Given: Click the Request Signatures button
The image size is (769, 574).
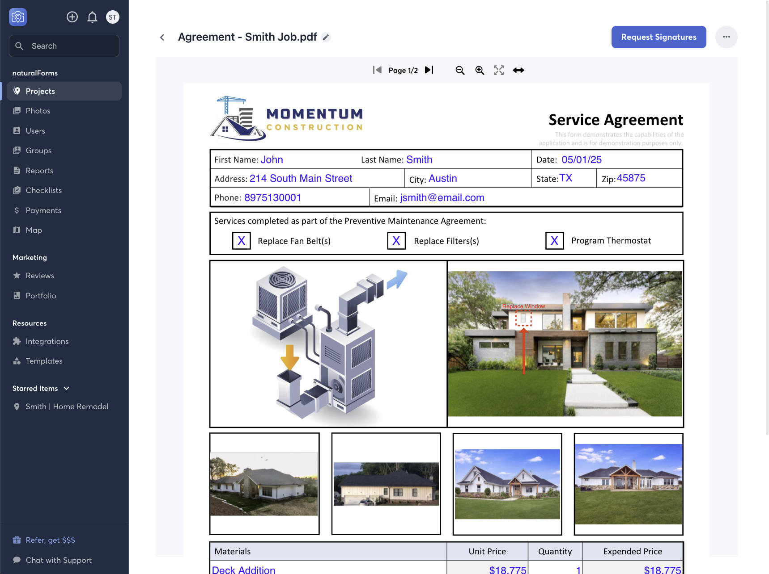Looking at the screenshot, I should point(659,37).
